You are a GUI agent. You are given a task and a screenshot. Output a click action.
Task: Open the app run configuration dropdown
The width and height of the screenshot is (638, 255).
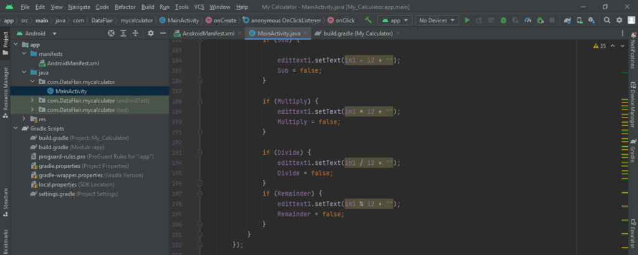395,20
